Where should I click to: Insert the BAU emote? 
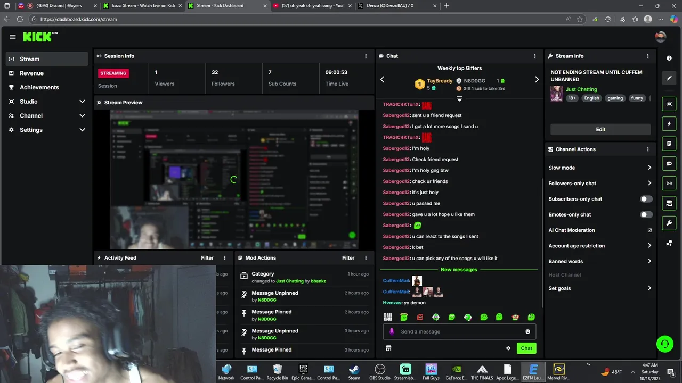pyautogui.click(x=388, y=317)
